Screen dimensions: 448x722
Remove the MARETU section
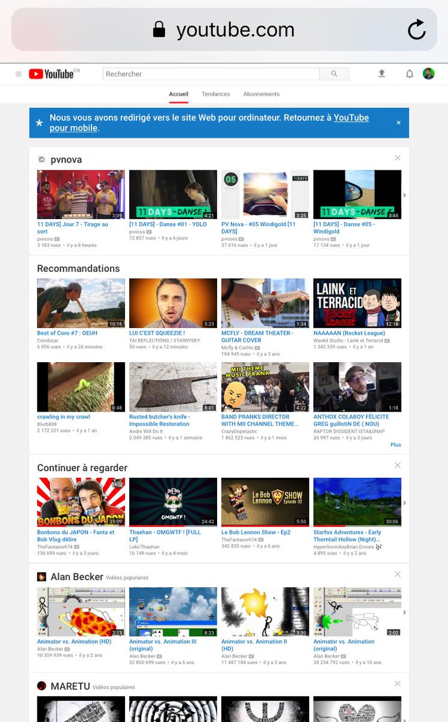point(397,683)
